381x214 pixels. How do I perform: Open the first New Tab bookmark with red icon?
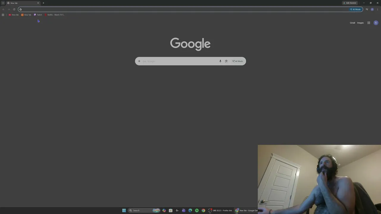click(14, 15)
